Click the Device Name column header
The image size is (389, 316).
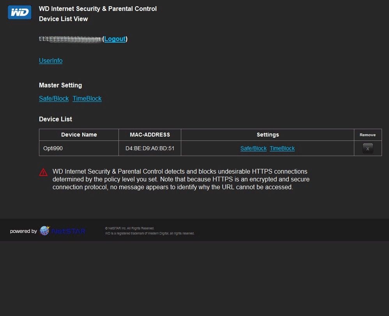(79, 135)
